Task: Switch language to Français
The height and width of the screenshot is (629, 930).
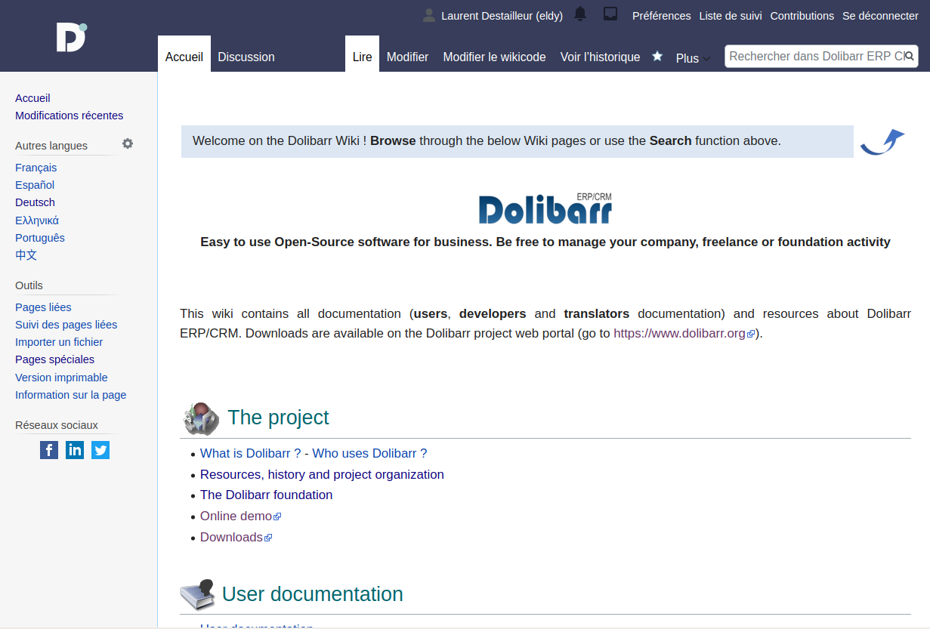Action: 36,168
